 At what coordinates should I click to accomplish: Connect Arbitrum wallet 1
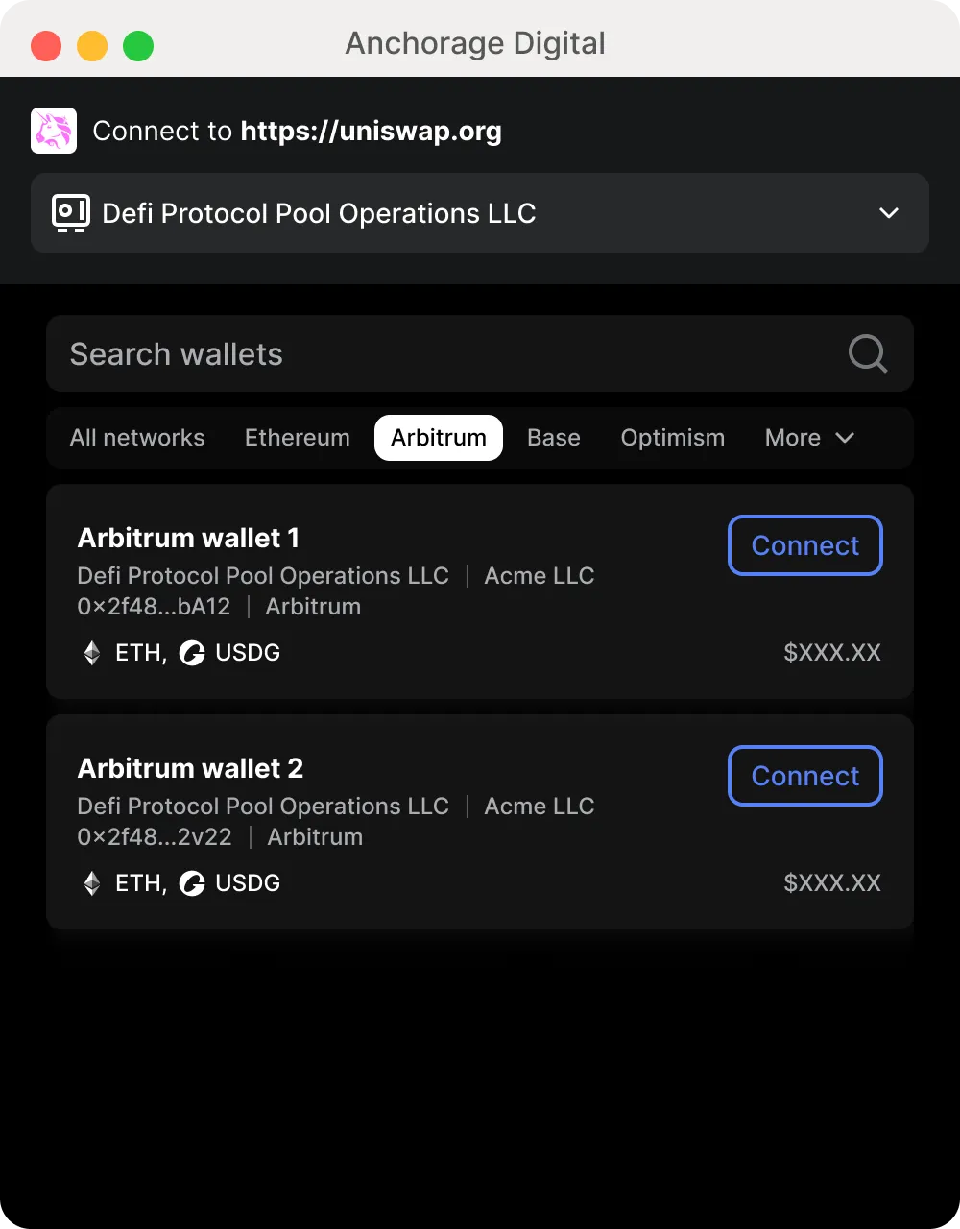(805, 545)
